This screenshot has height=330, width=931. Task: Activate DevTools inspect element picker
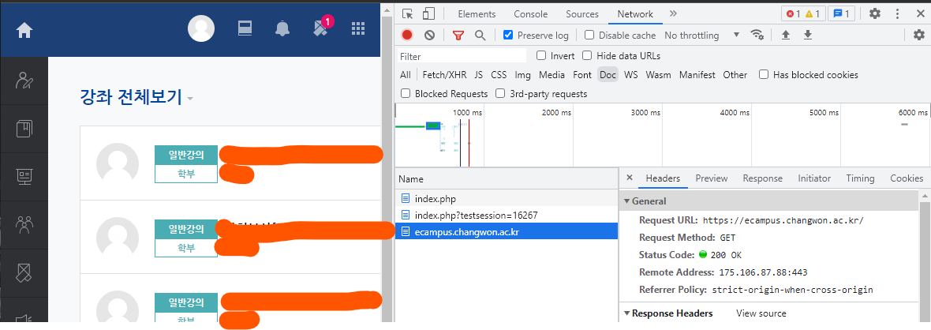(x=407, y=13)
